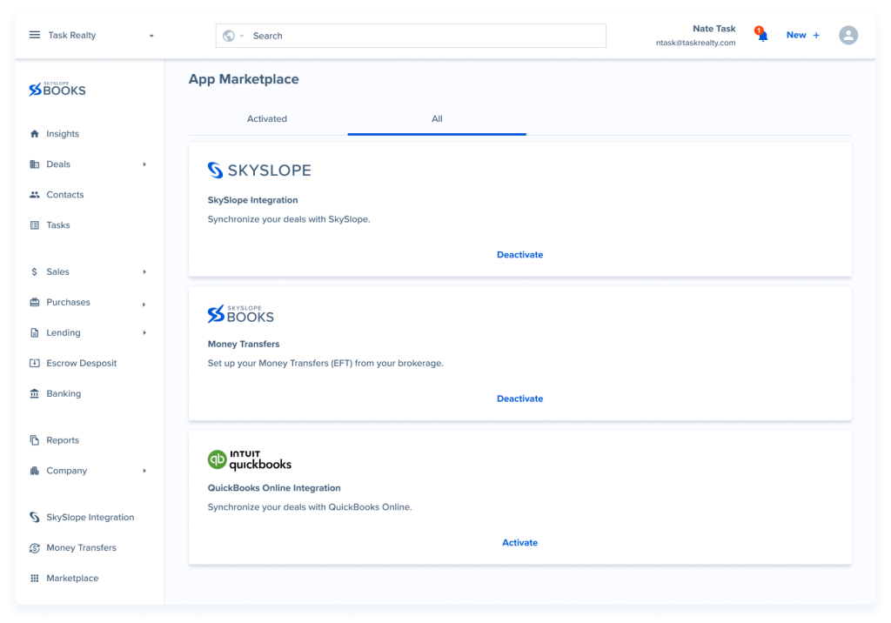Expand the Deals submenu arrow
Screen dimensions: 891x623
pyautogui.click(x=144, y=164)
